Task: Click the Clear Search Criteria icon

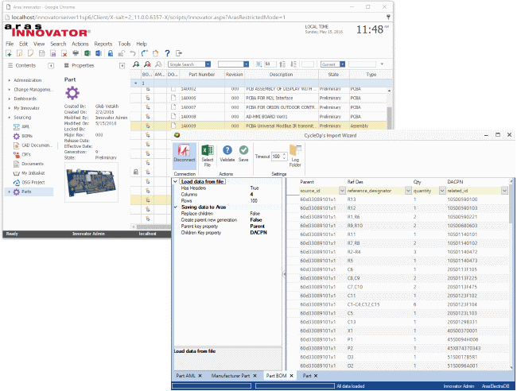Action: [147, 64]
